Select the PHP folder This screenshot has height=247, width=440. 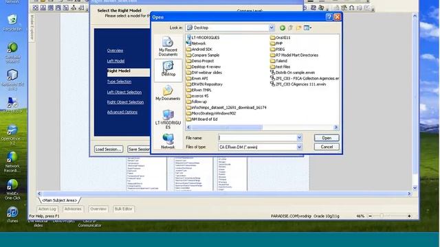276,43
